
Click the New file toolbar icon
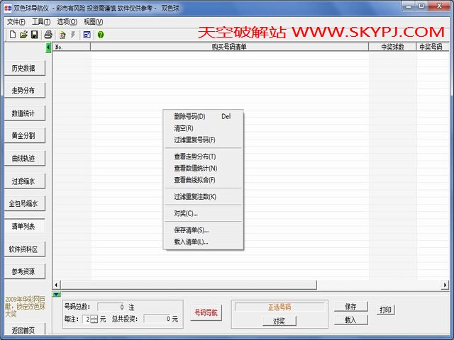point(12,34)
